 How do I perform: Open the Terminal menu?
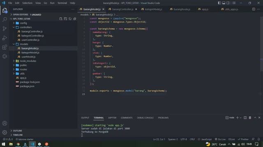(x=62, y=3)
